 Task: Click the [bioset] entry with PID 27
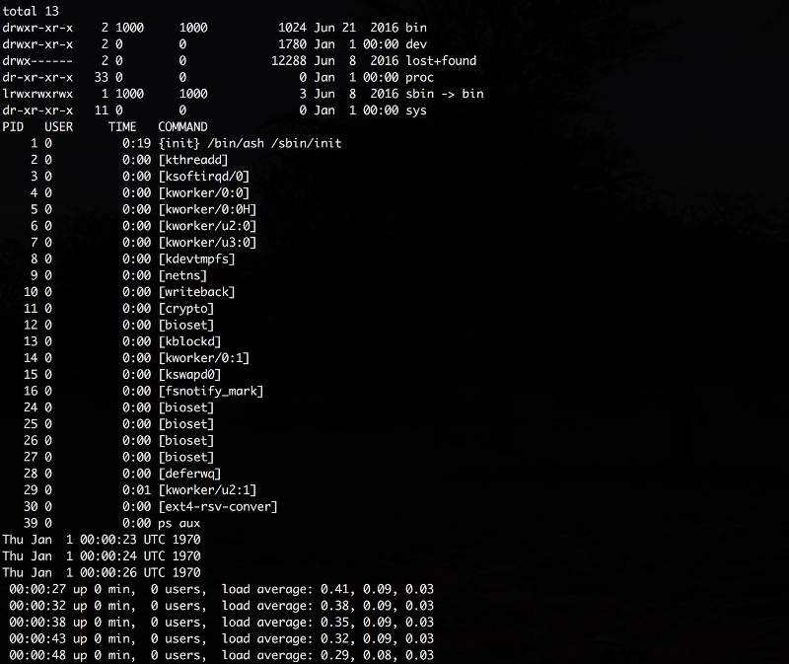pos(186,457)
